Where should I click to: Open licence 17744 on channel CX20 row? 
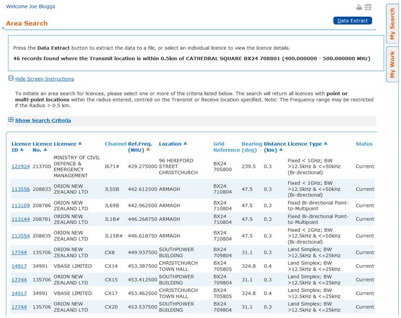[19, 307]
